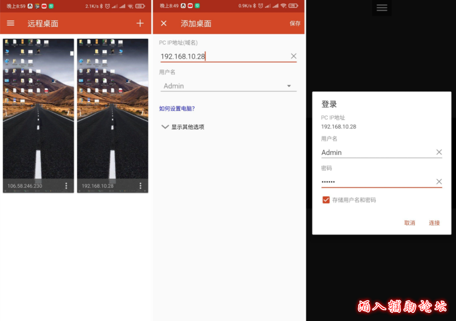
Task: Focus the 密码 password input field
Action: click(x=376, y=182)
